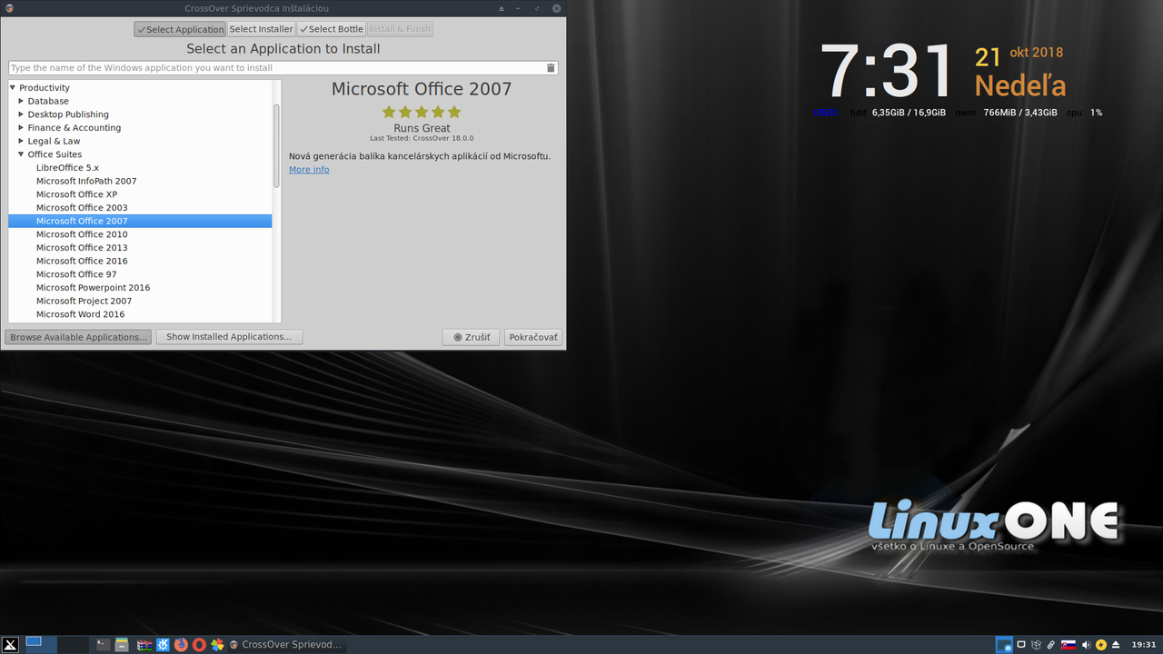Launch Firefox from the taskbar
Viewport: 1163px width, 654px height.
[x=181, y=645]
